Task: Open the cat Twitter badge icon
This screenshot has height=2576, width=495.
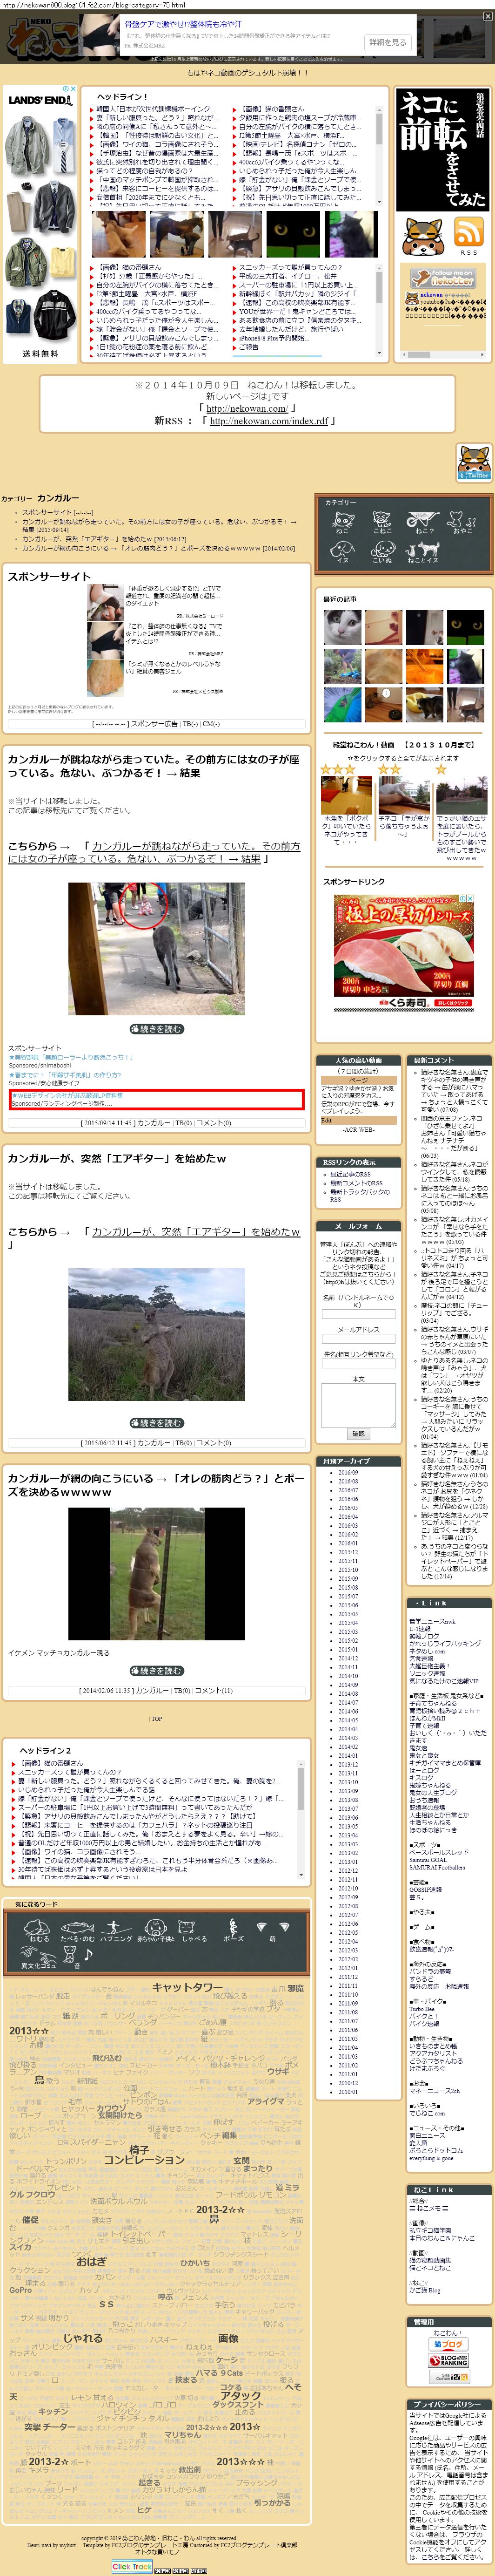Action: tap(474, 463)
